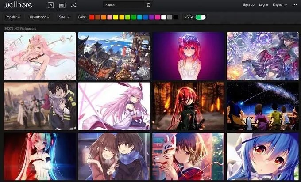Open the purple witch over city wallpaper

click(262, 56)
